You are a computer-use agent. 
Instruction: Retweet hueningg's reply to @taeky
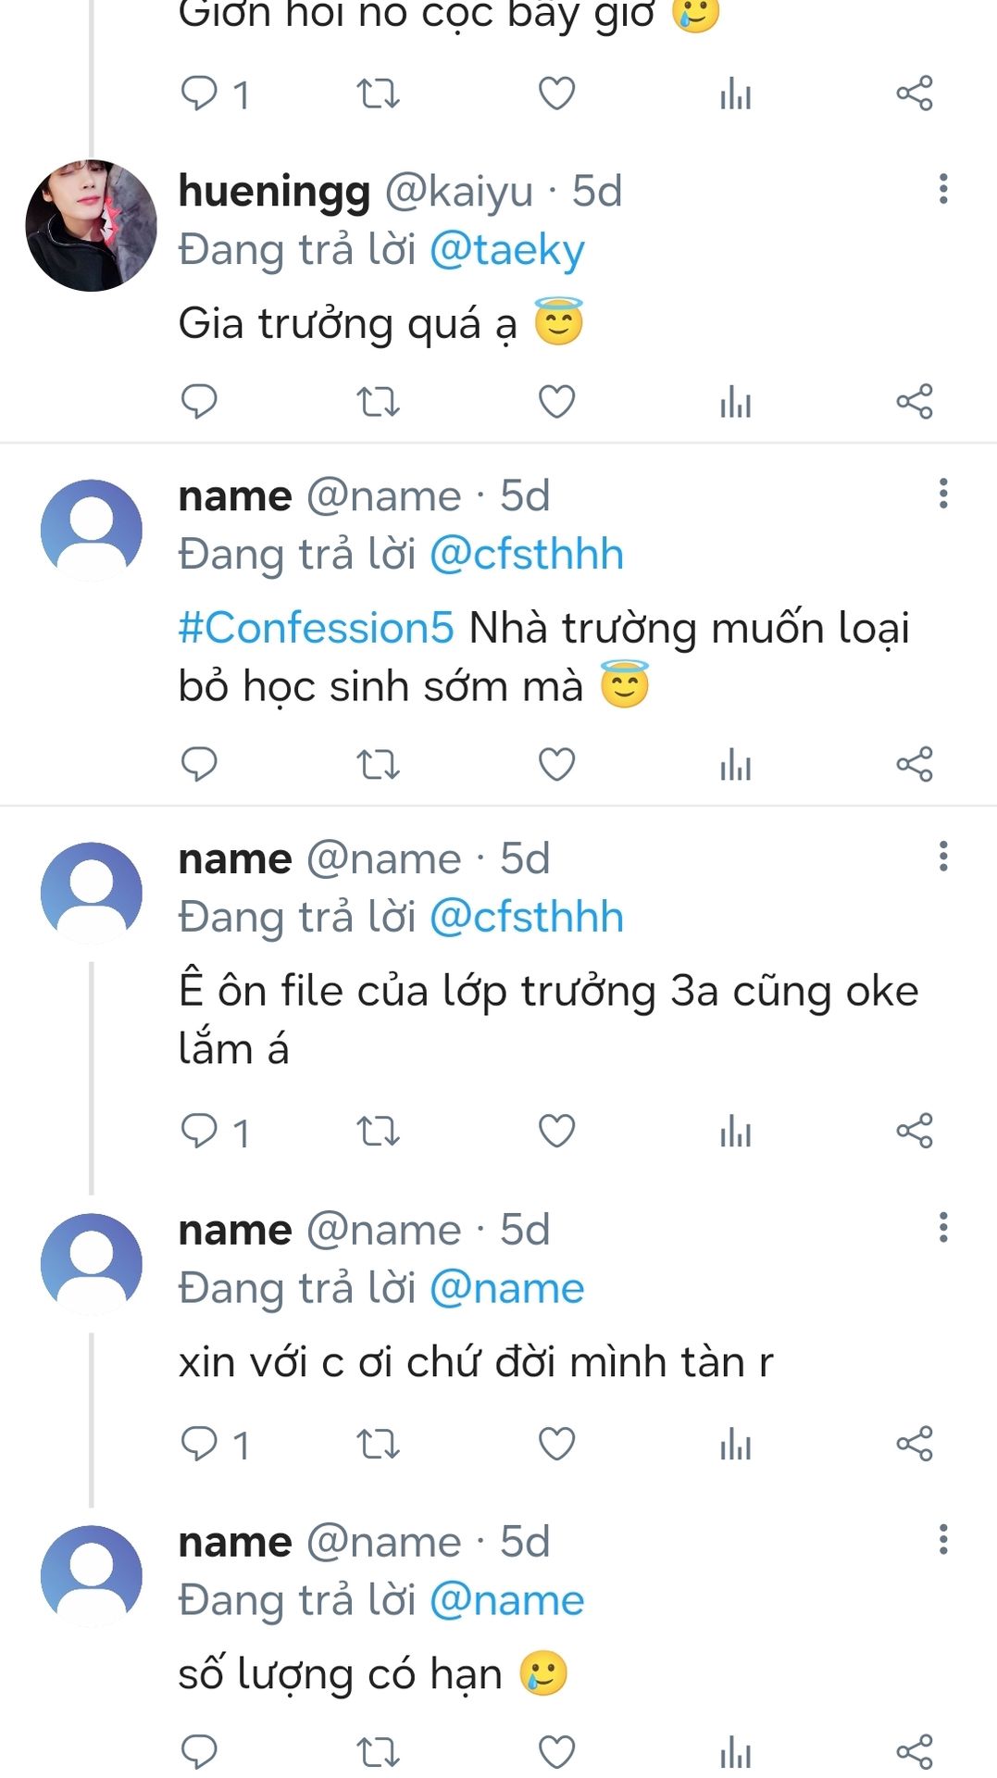378,401
